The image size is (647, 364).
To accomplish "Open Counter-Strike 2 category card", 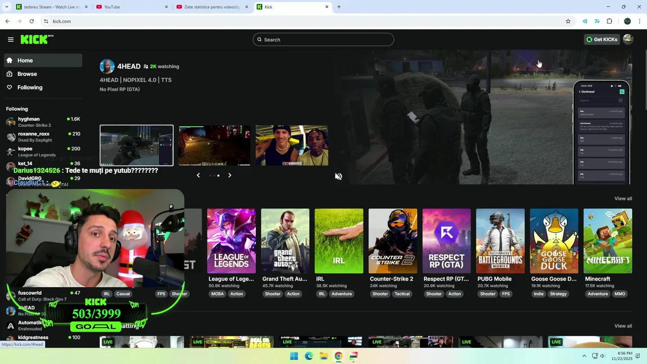I will (393, 241).
